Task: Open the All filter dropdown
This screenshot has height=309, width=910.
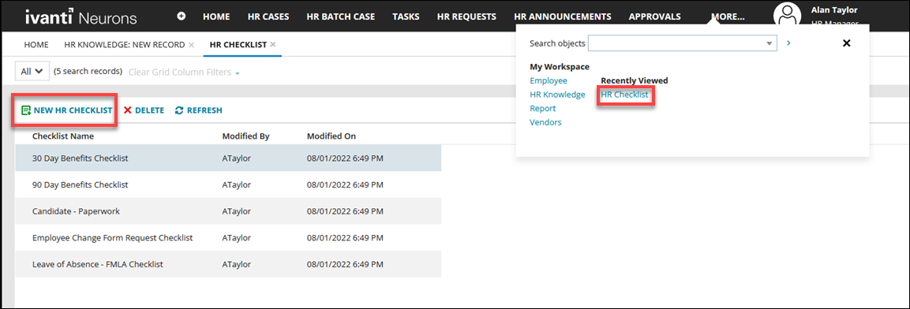Action: tap(32, 71)
